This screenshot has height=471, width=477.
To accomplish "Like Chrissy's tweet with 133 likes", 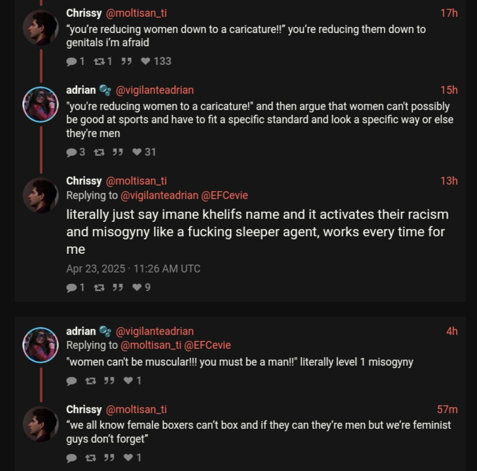I will click(146, 61).
